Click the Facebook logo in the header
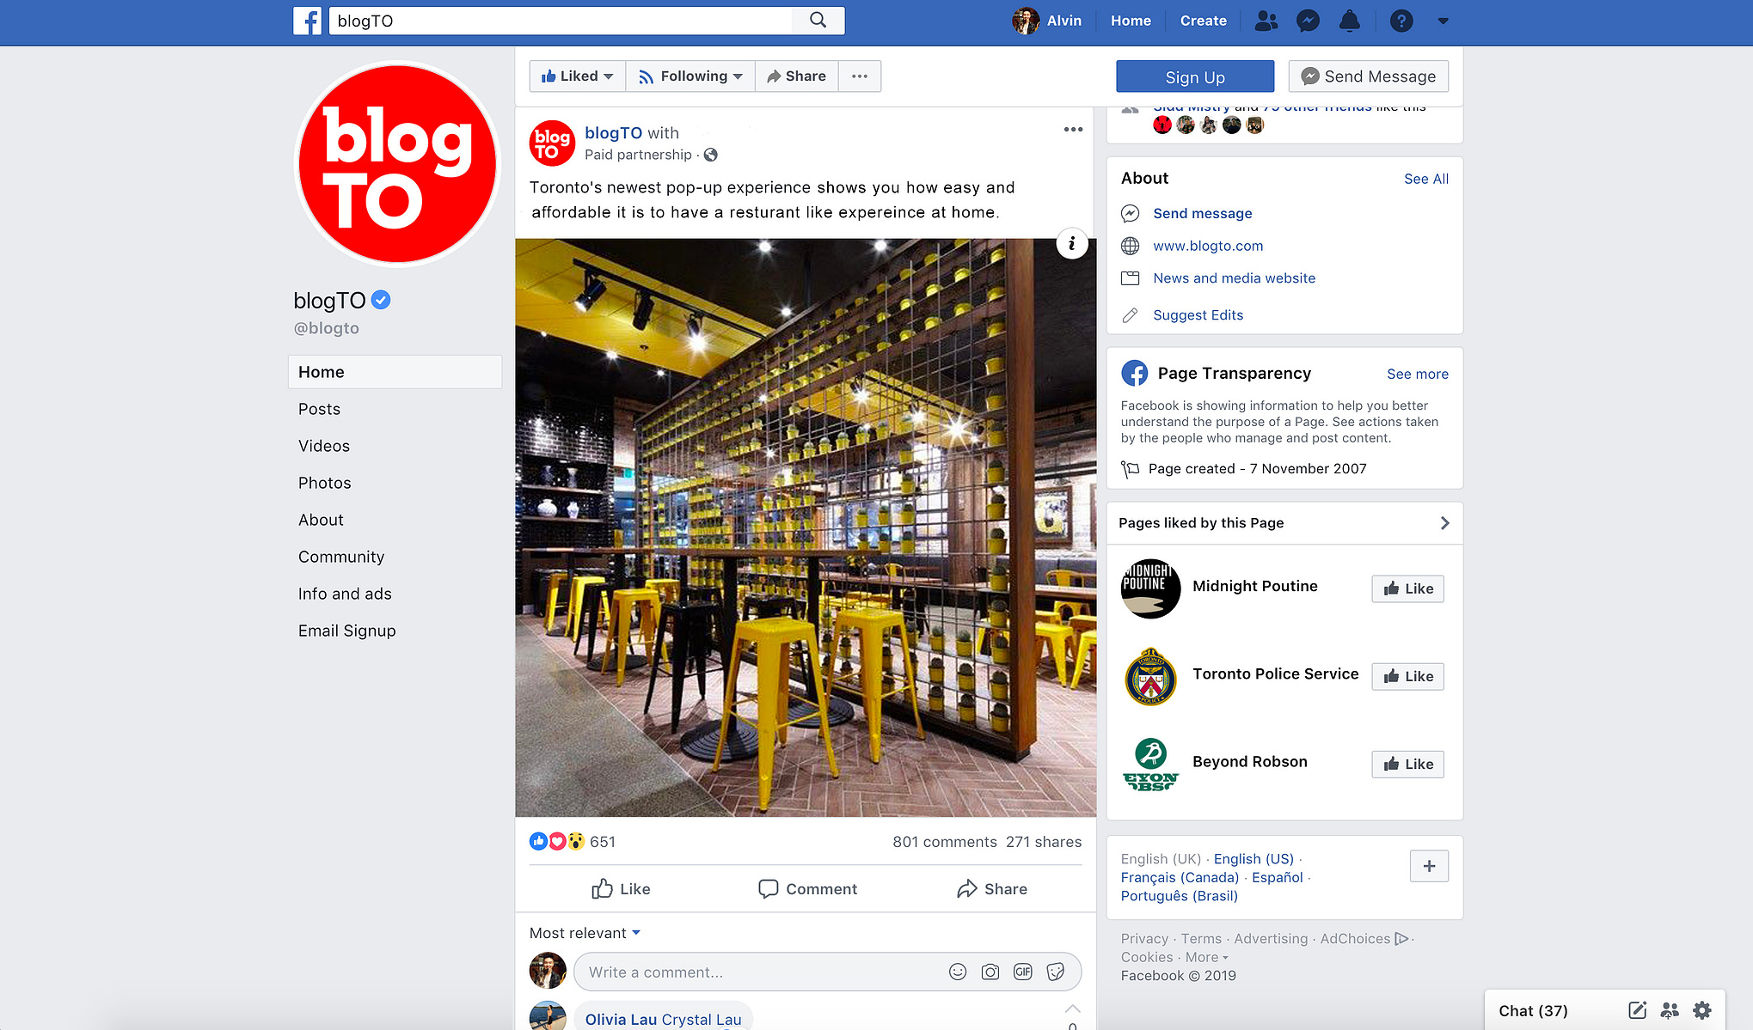 [307, 21]
